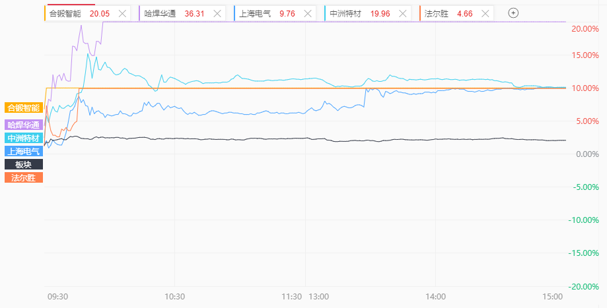Remove 哈焊华通 from the comparison
The image size is (607, 308).
[217, 13]
